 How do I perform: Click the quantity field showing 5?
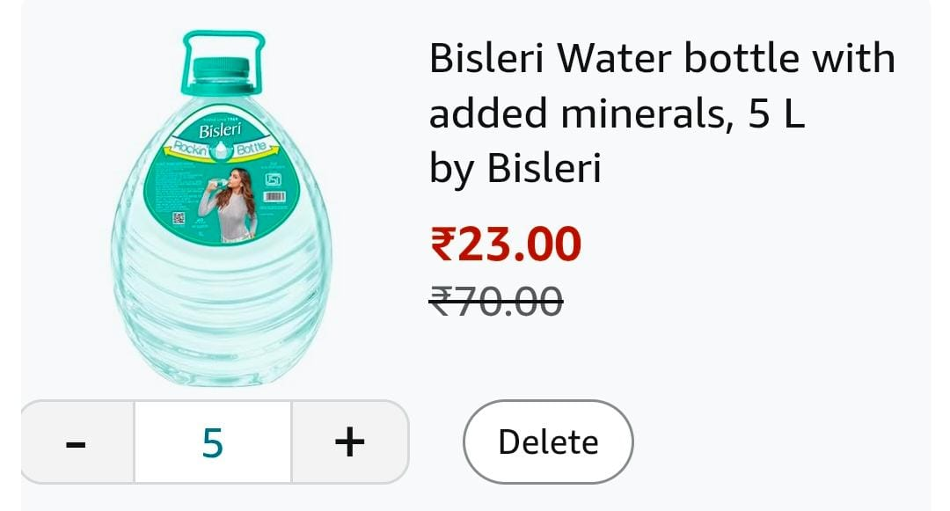[213, 442]
